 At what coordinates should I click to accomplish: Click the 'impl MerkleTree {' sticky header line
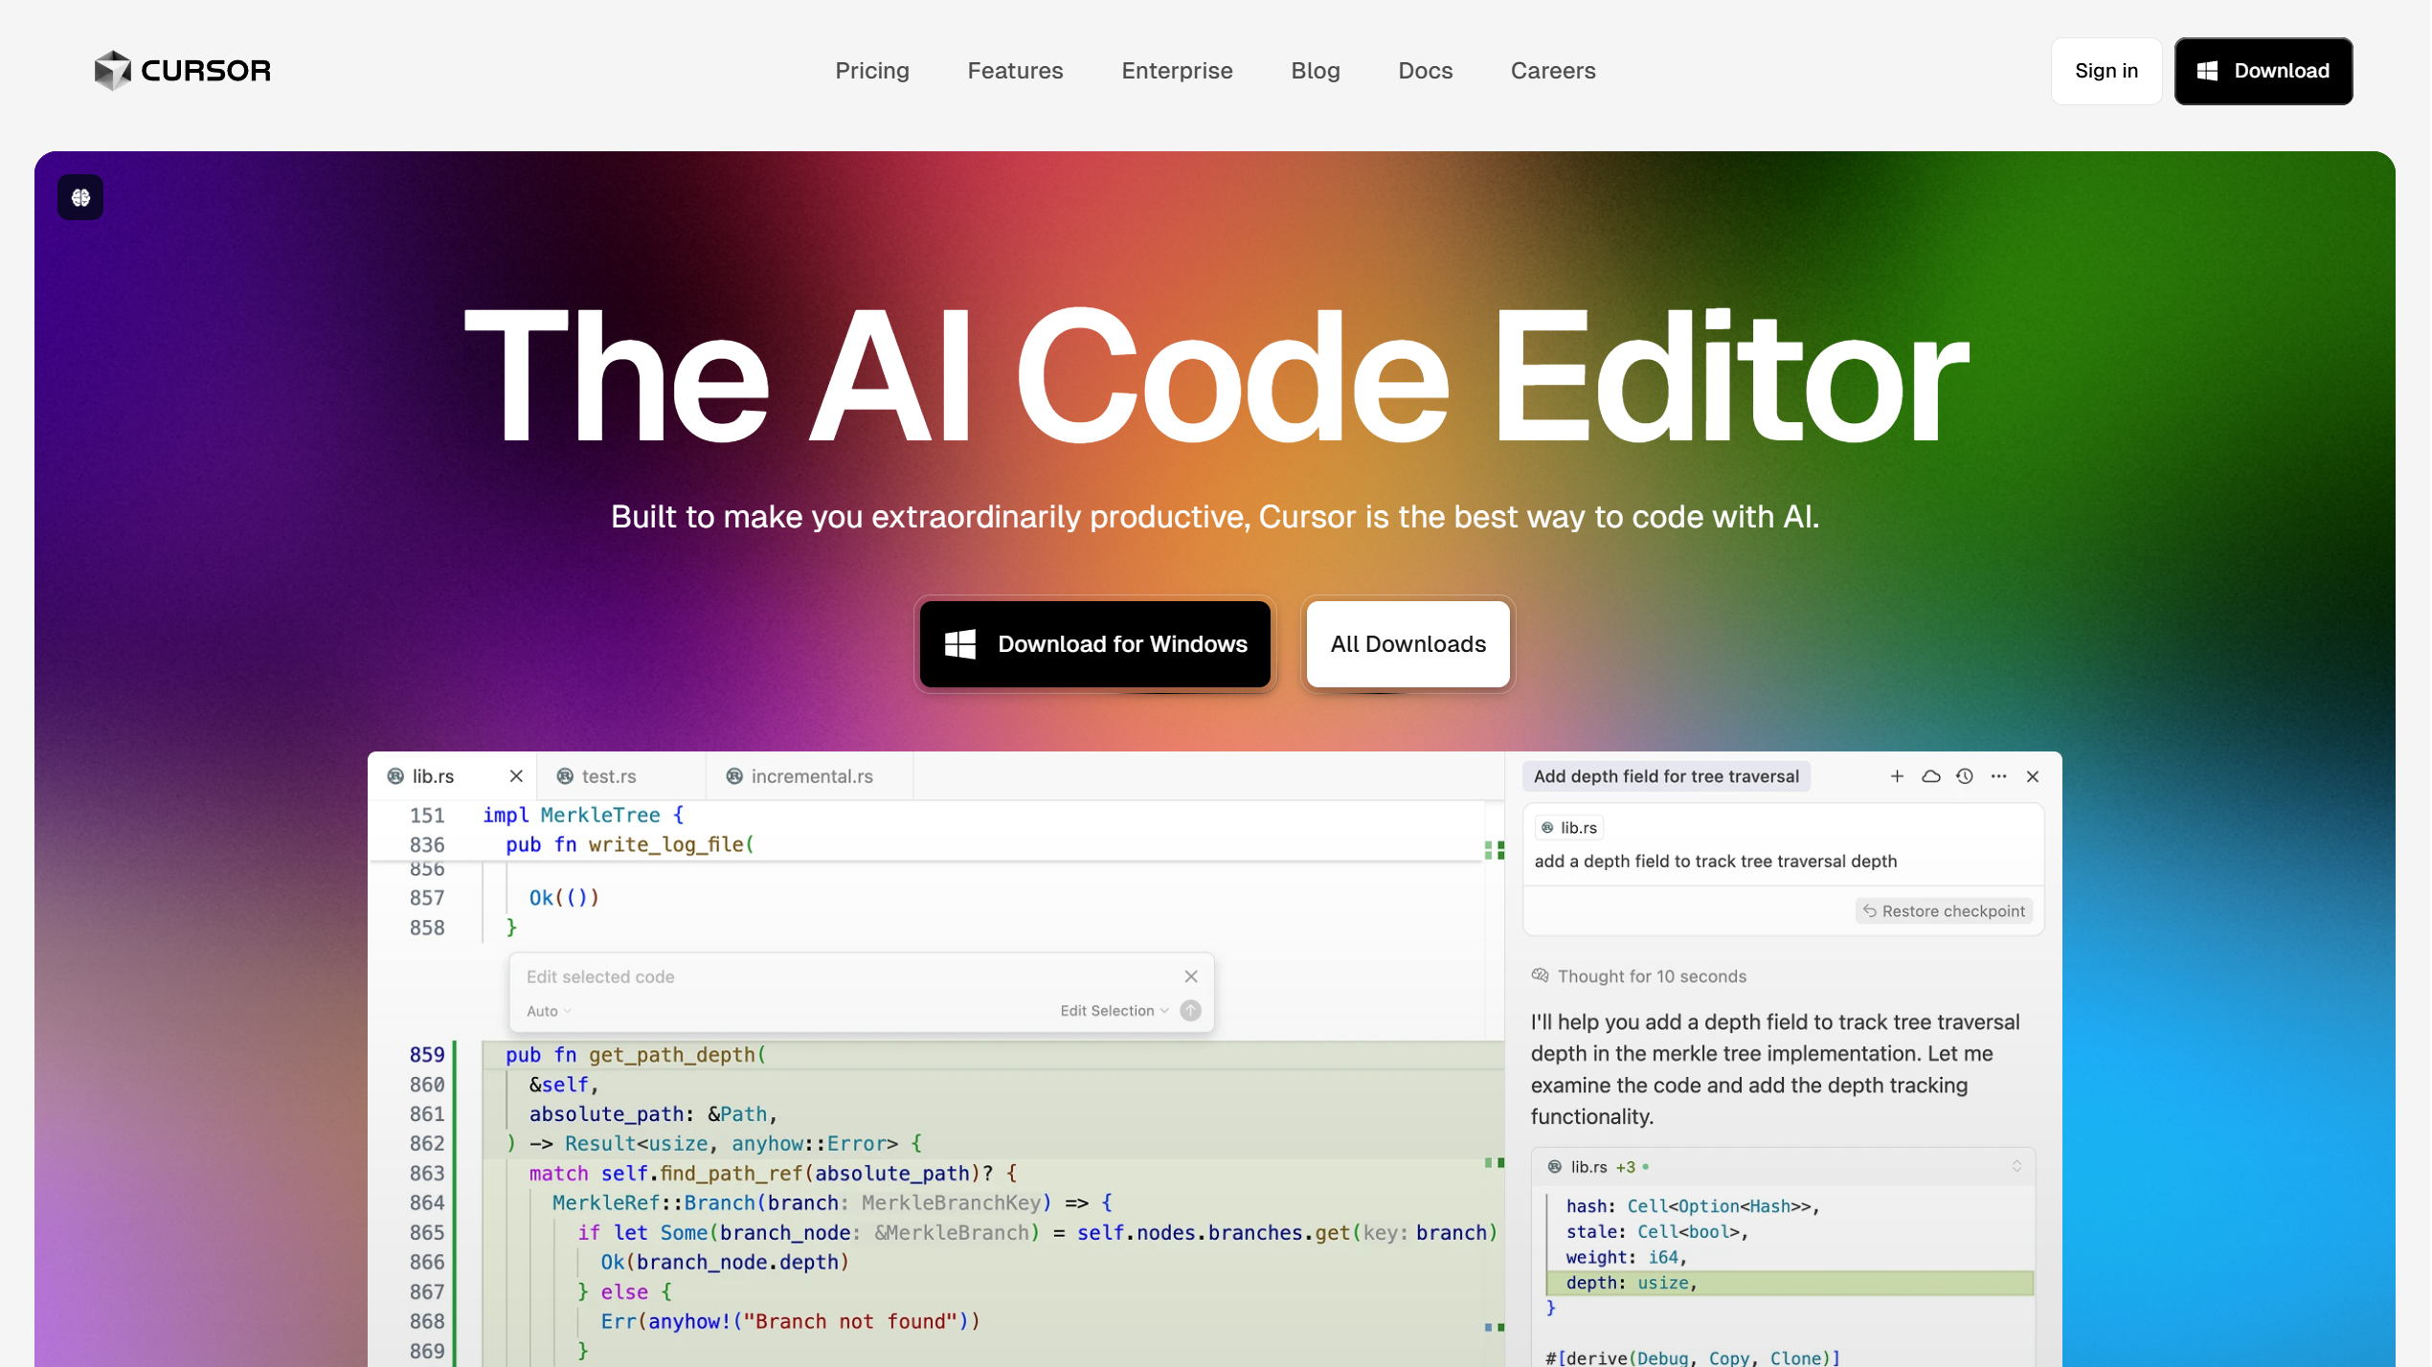pos(583,816)
